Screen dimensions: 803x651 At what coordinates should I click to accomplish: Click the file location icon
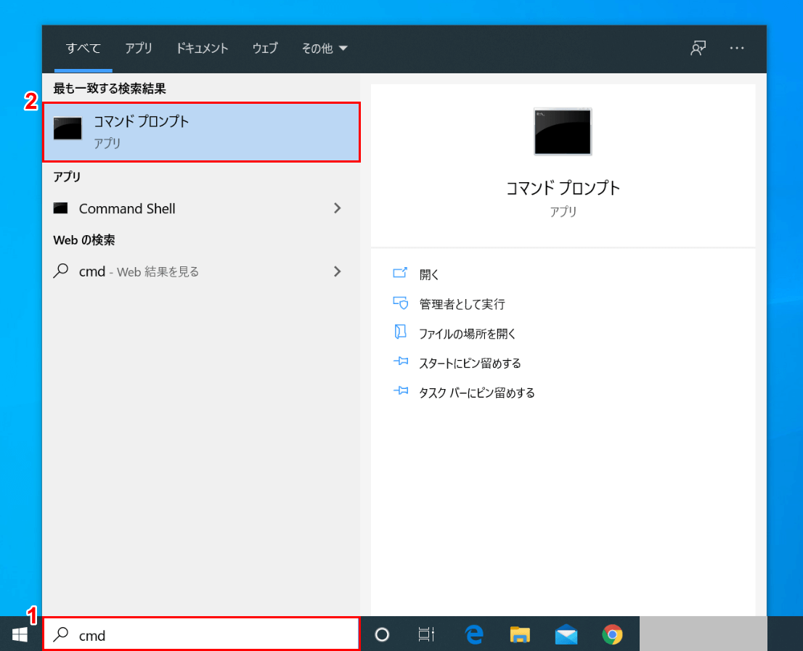(400, 332)
